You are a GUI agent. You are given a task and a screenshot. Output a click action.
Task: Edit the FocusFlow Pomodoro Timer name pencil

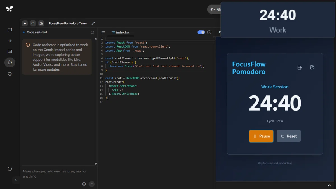(x=93, y=24)
